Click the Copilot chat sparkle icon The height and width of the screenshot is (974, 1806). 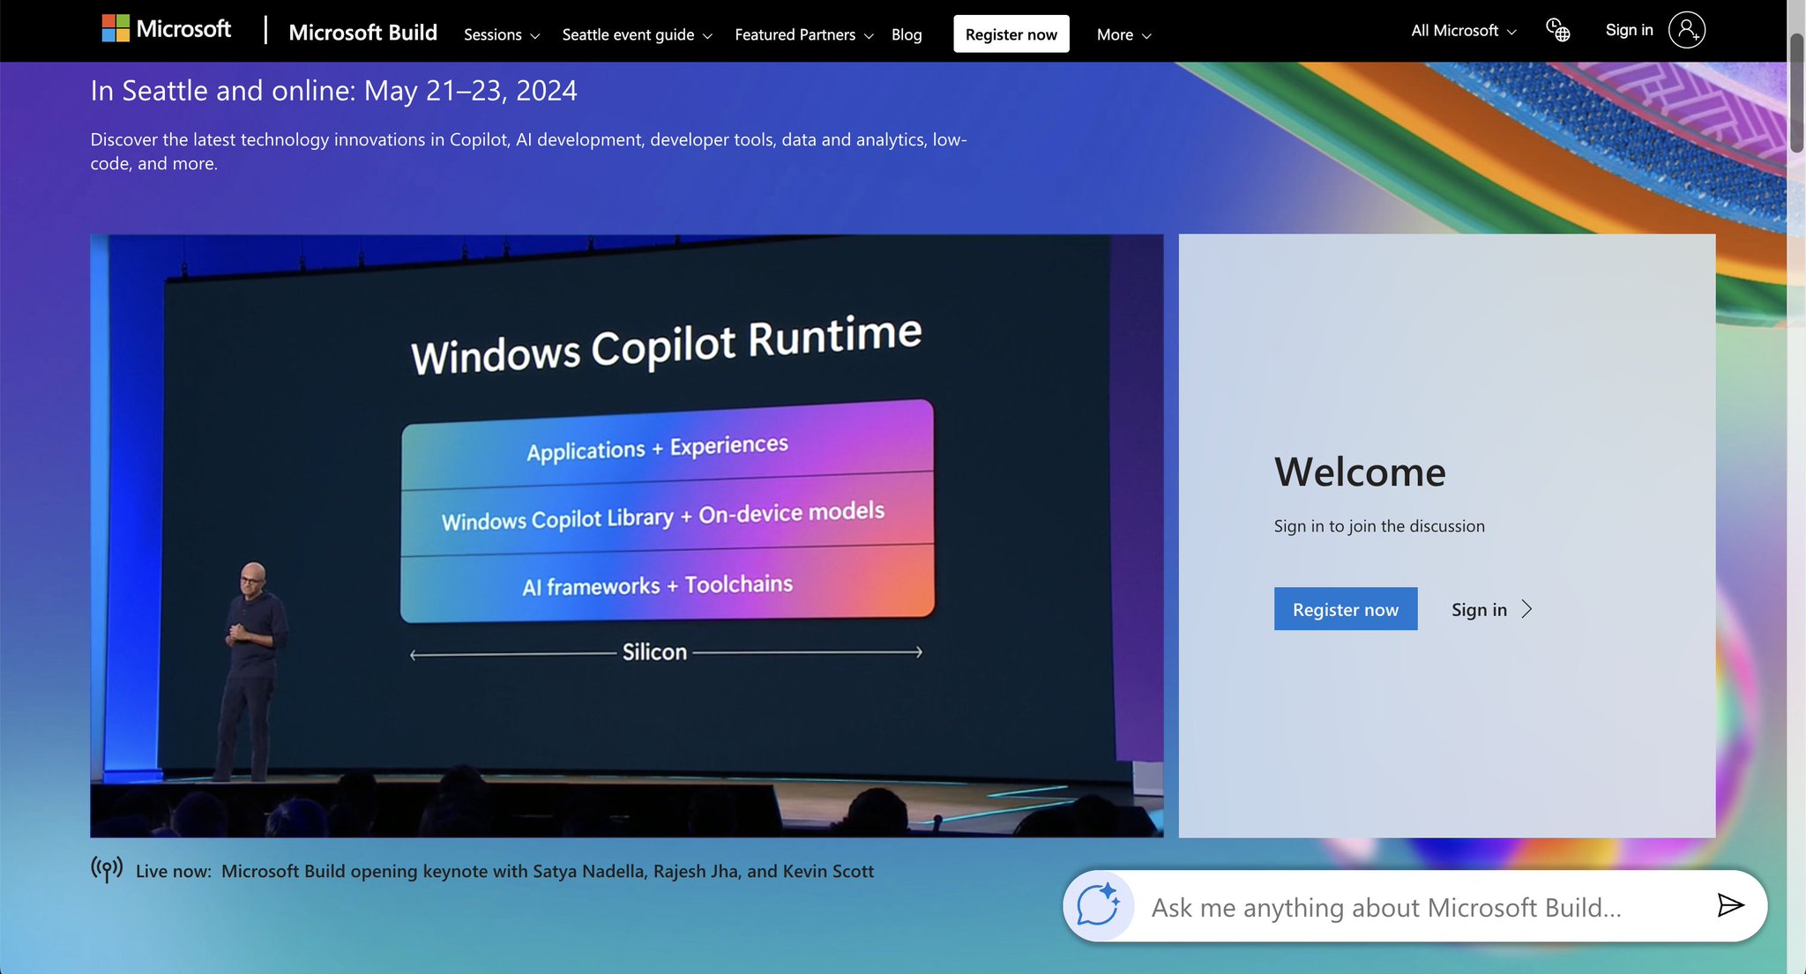pyautogui.click(x=1098, y=905)
